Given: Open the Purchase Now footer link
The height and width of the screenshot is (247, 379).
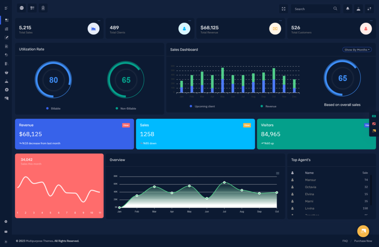Looking at the screenshot, I should coord(363,241).
